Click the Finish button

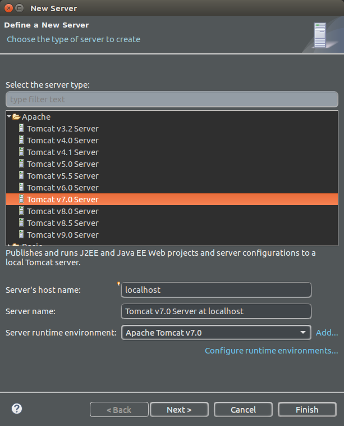(x=307, y=410)
